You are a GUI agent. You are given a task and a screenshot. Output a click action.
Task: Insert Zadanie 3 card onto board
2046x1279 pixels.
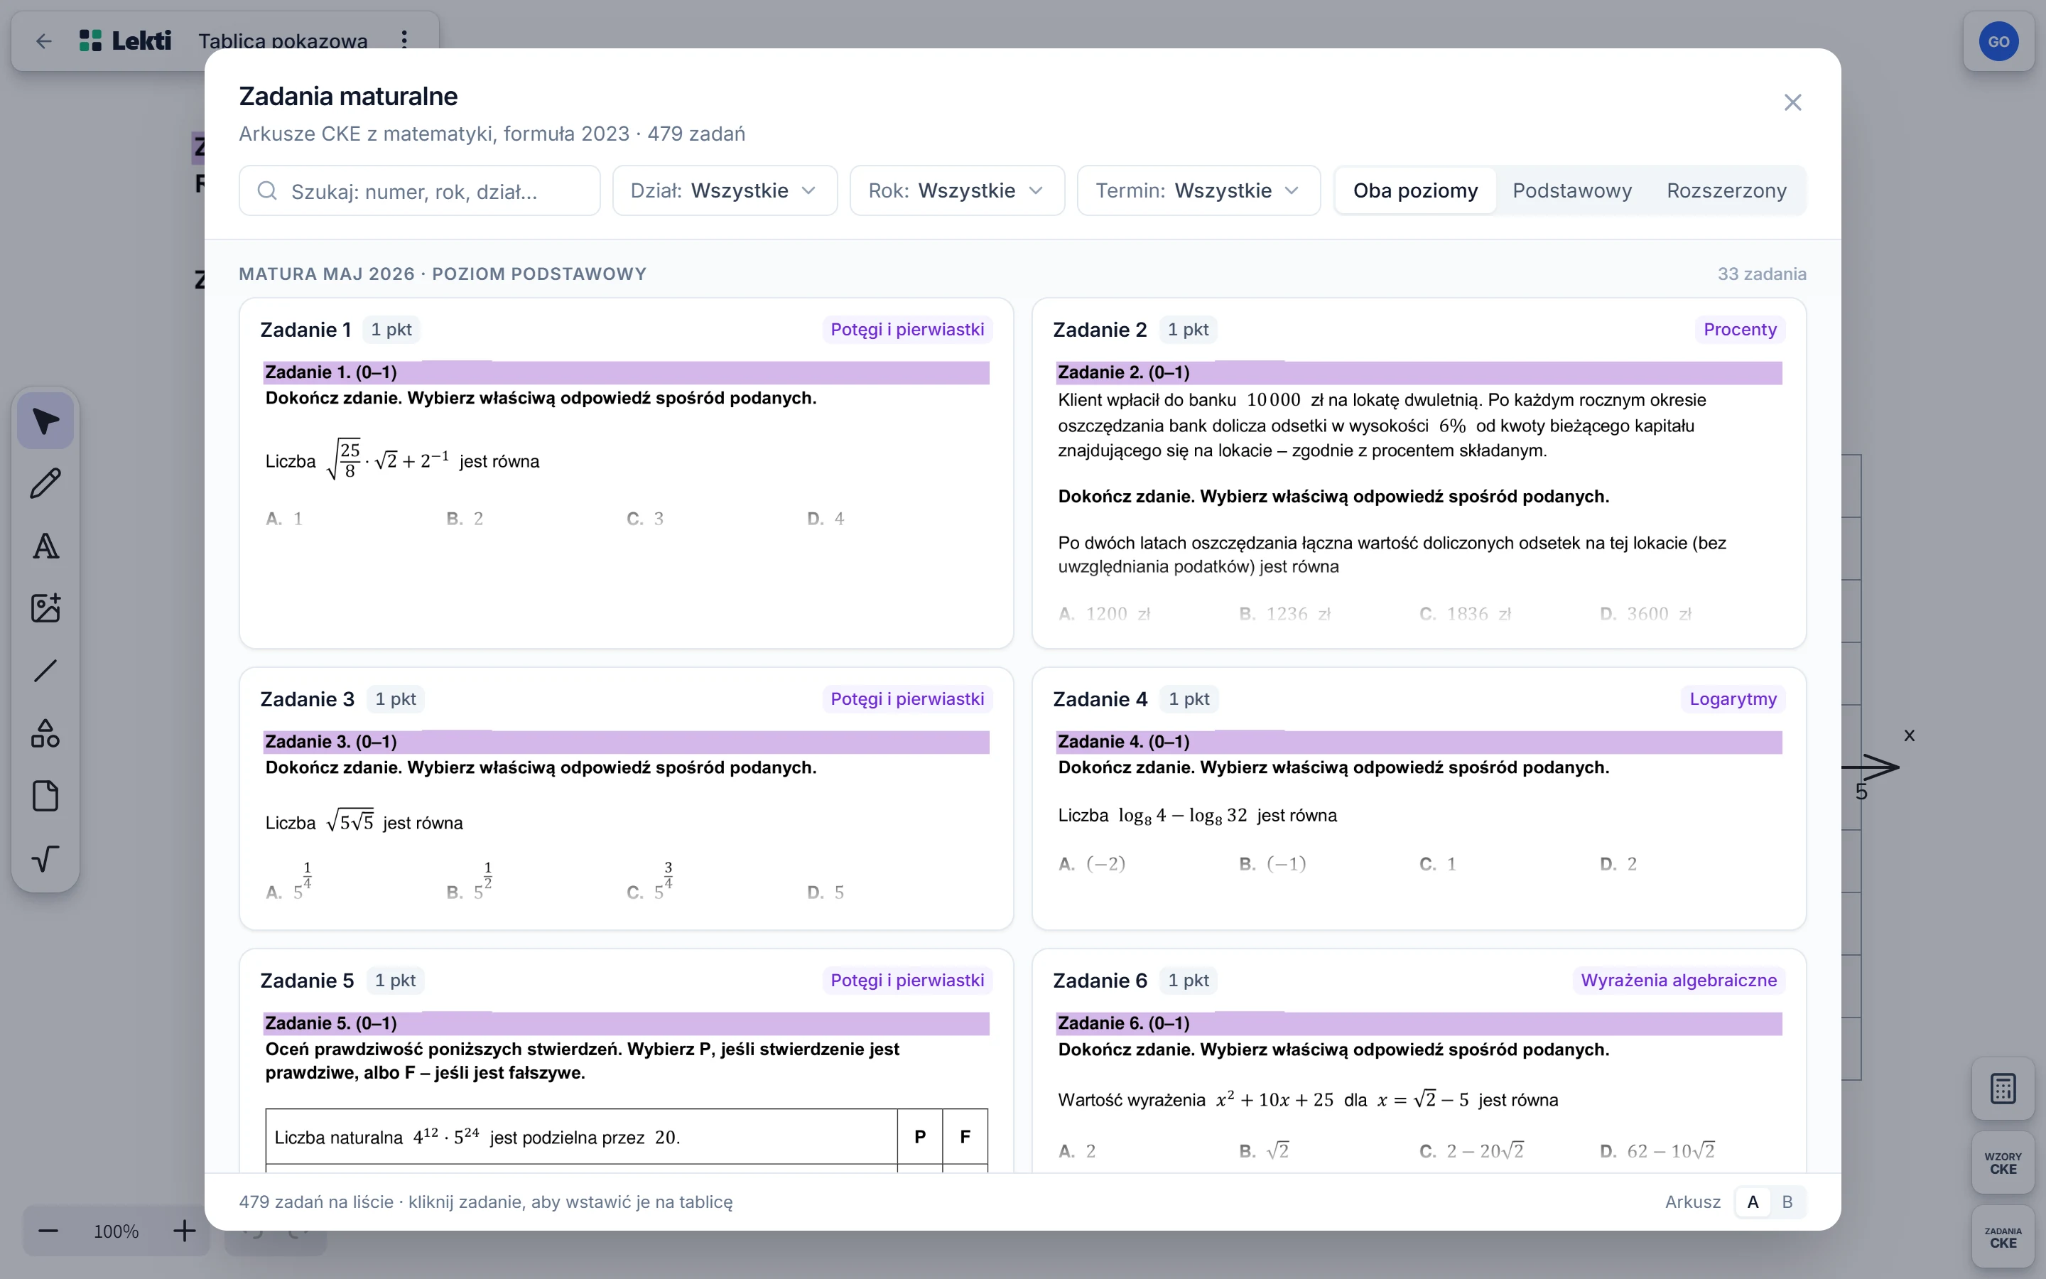(627, 799)
